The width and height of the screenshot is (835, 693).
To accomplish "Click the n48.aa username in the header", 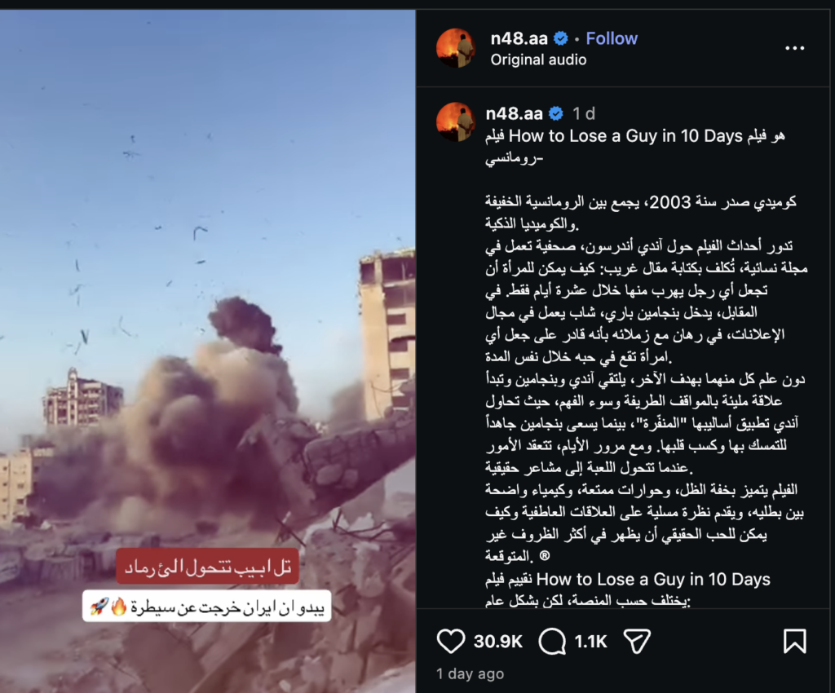I will pos(519,38).
